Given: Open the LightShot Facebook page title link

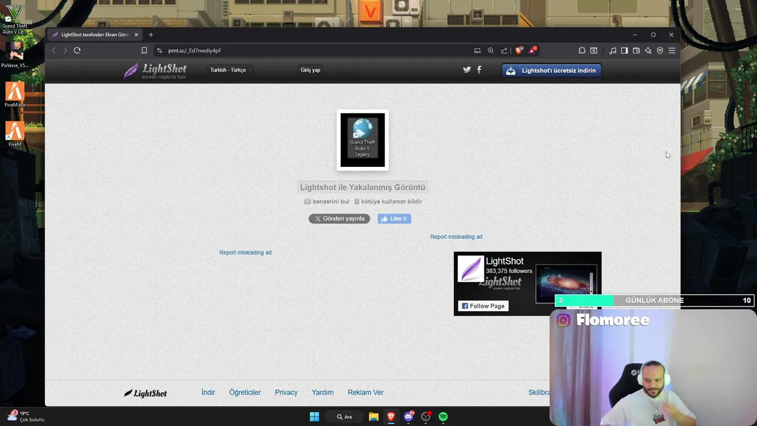Looking at the screenshot, I should pyautogui.click(x=504, y=261).
